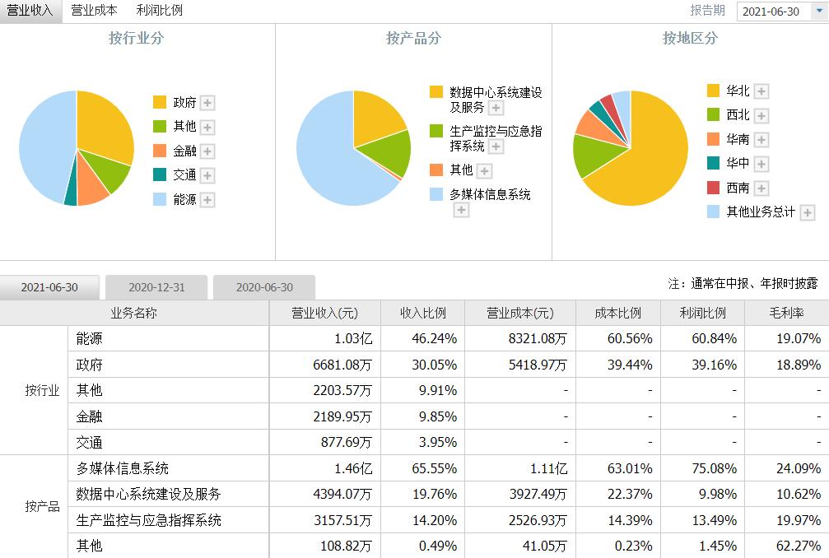
Task: Expand the 交通 legend plus icon
Action: [207, 175]
